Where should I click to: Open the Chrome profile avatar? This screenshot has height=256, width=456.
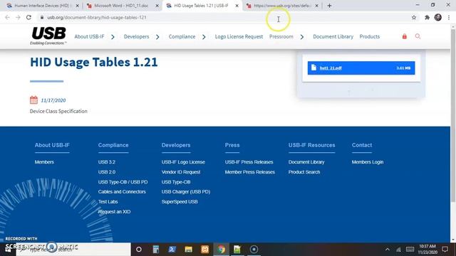tap(438, 17)
